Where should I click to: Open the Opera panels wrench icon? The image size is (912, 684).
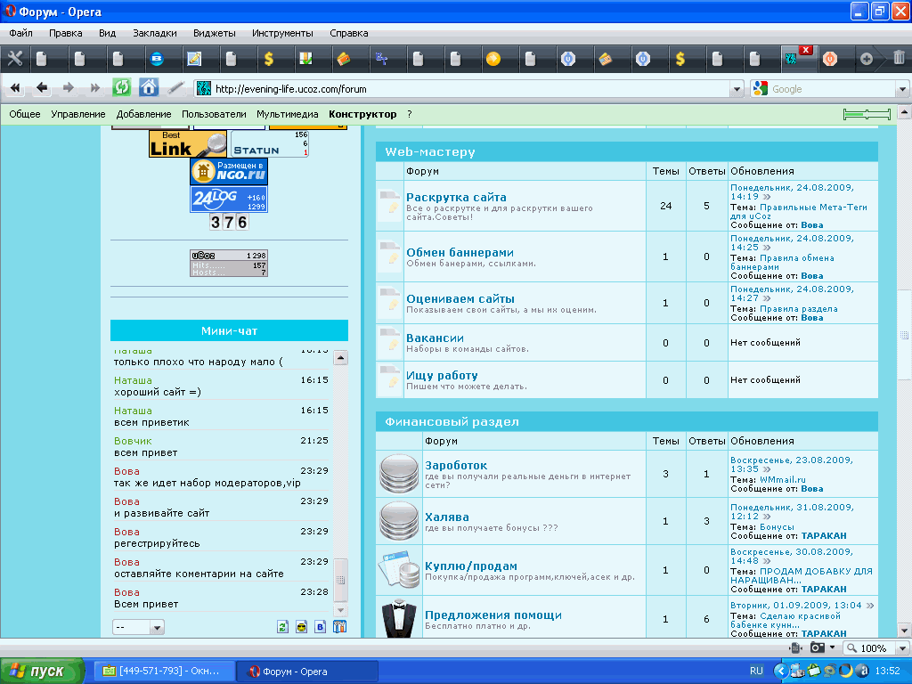[15, 59]
